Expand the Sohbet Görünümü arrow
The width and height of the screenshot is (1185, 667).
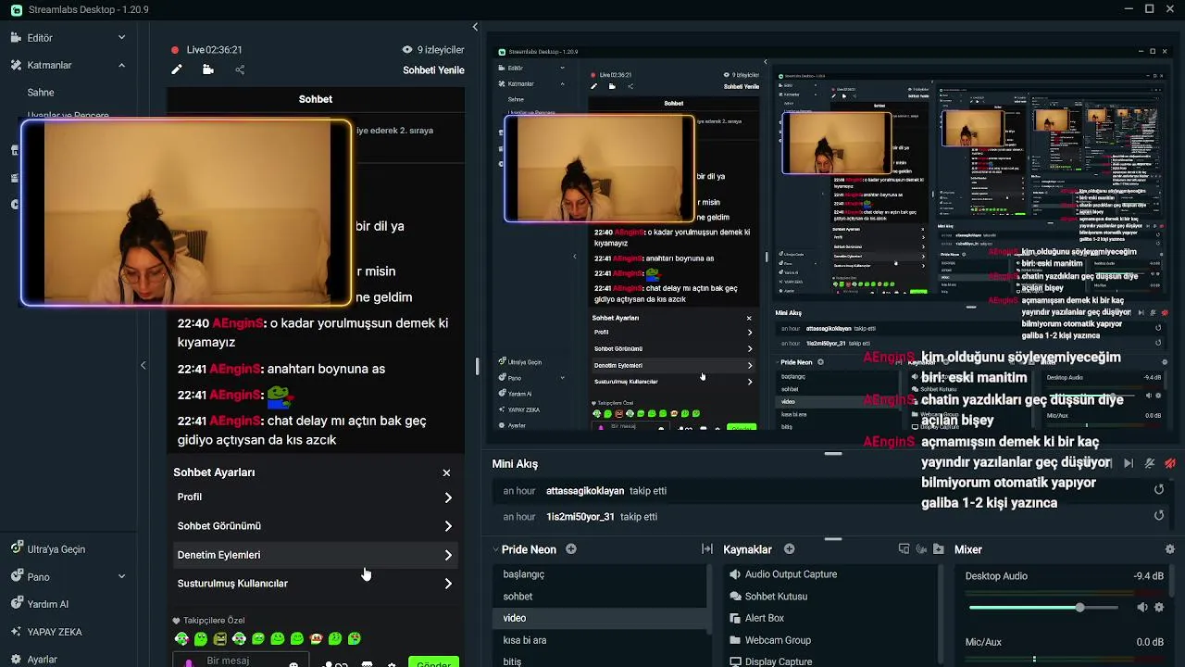tap(448, 526)
